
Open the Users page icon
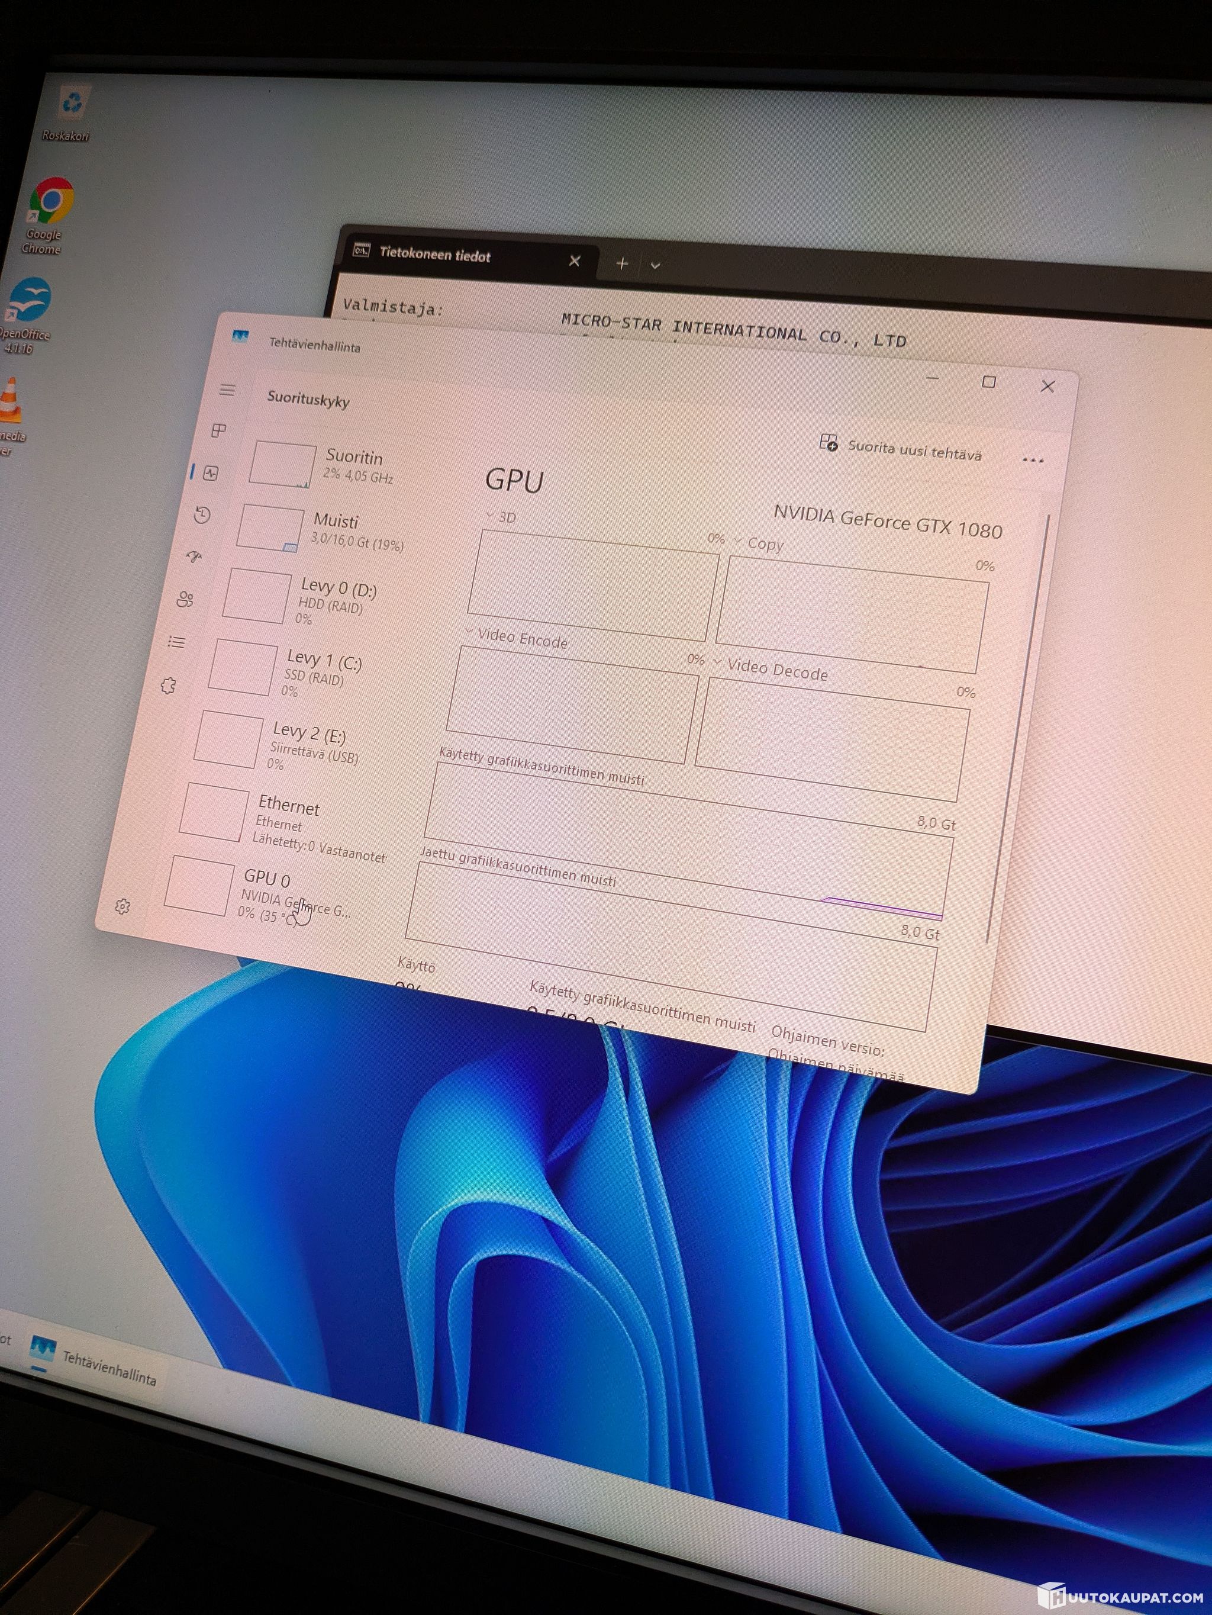pyautogui.click(x=185, y=600)
